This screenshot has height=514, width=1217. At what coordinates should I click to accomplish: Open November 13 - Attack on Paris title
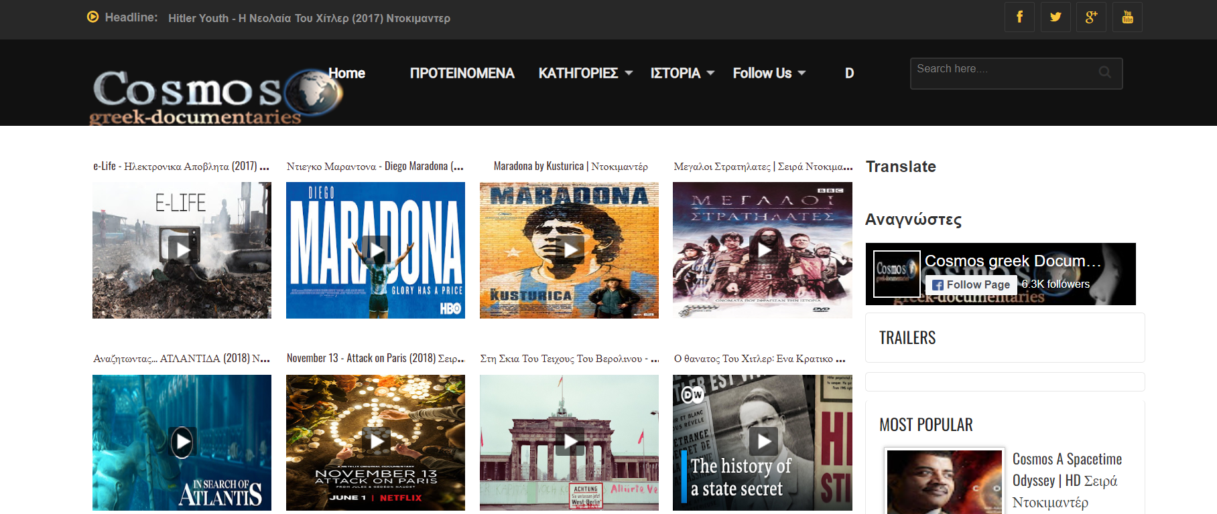pyautogui.click(x=375, y=358)
